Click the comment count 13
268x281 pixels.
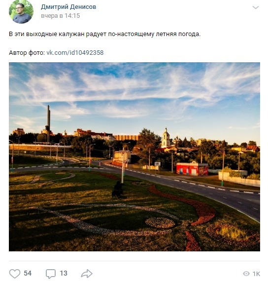pyautogui.click(x=64, y=273)
